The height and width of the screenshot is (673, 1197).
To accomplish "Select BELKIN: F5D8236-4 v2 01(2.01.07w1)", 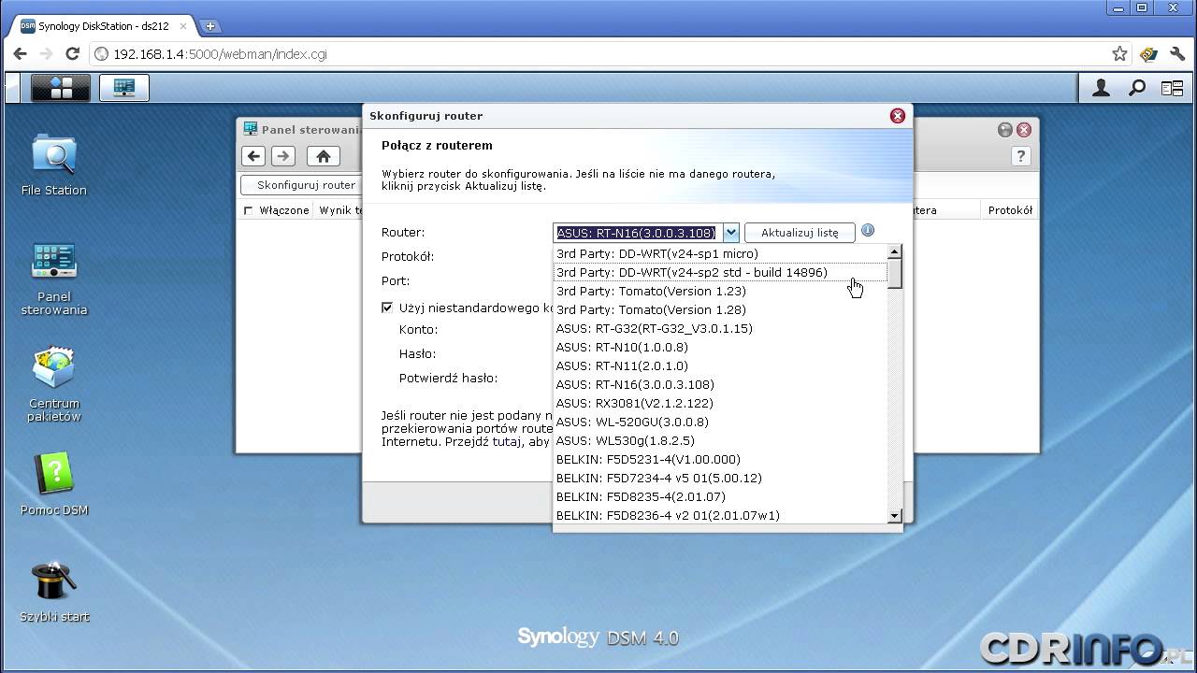I will pyautogui.click(x=719, y=515).
